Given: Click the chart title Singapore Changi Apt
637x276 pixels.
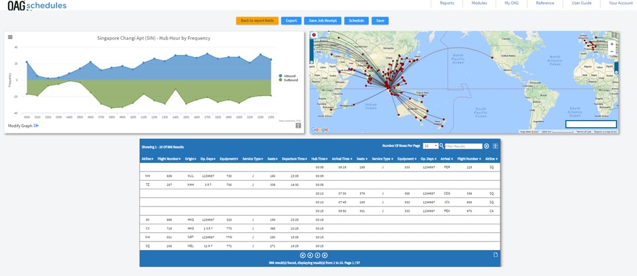Looking at the screenshot, I should (x=153, y=38).
